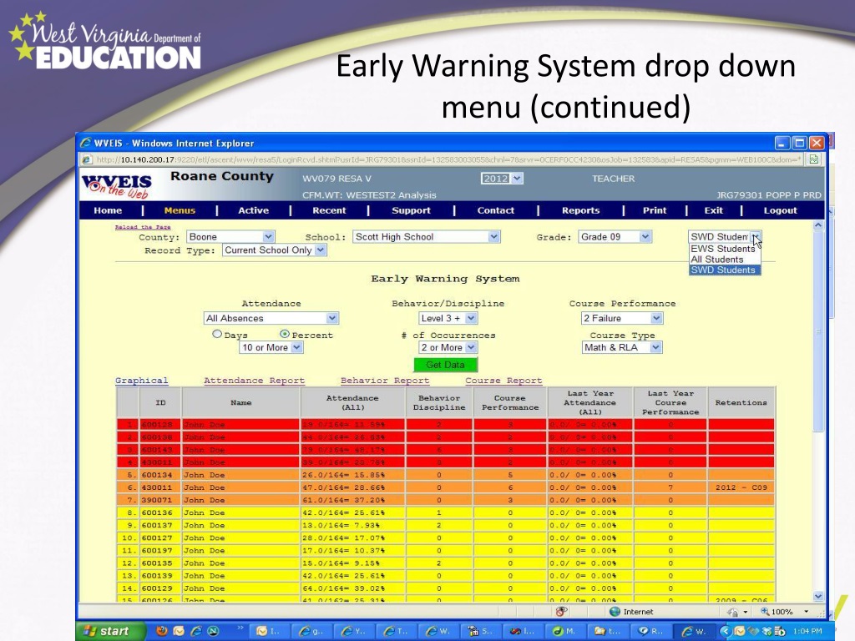Click the pop-up blocker status bar icon
The image size is (855, 641).
(x=562, y=612)
